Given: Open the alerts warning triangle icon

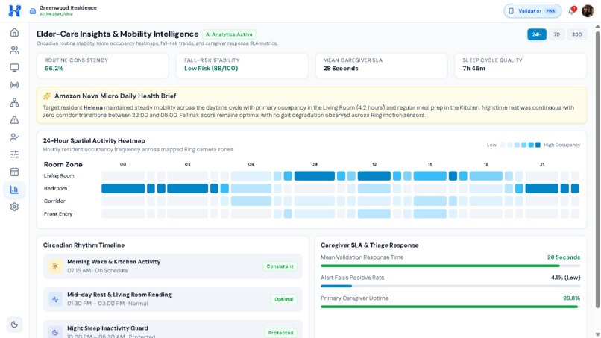Looking at the screenshot, I should (14, 120).
